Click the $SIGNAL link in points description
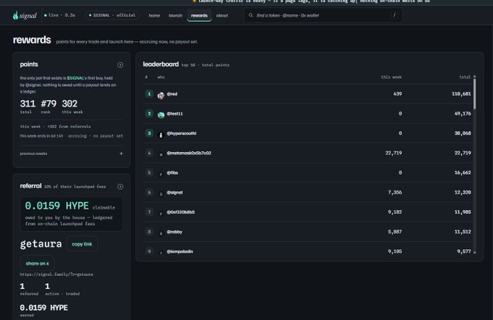493x320 pixels. pos(75,78)
